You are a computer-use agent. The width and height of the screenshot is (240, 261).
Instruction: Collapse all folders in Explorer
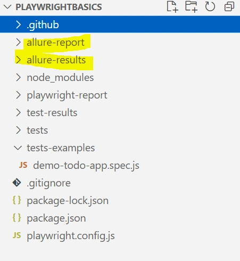229,7
